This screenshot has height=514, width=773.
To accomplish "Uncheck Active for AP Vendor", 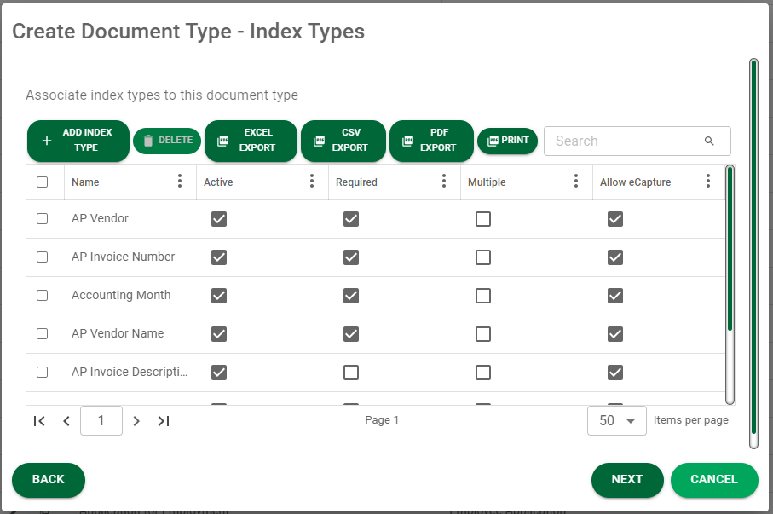I will [219, 219].
